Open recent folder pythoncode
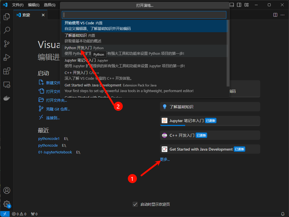 [x=48, y=146]
